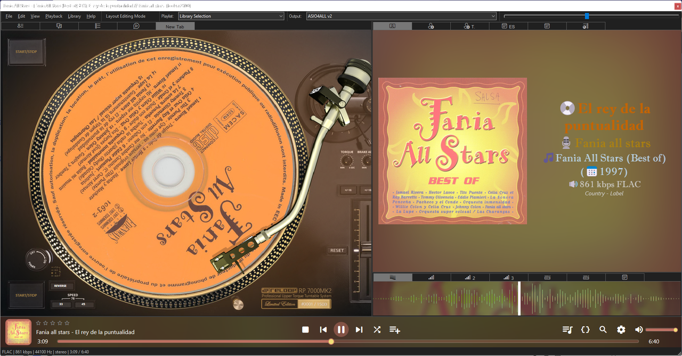Image resolution: width=682 pixels, height=356 pixels.
Task: Stop playback with the square stop button
Action: [x=305, y=329]
